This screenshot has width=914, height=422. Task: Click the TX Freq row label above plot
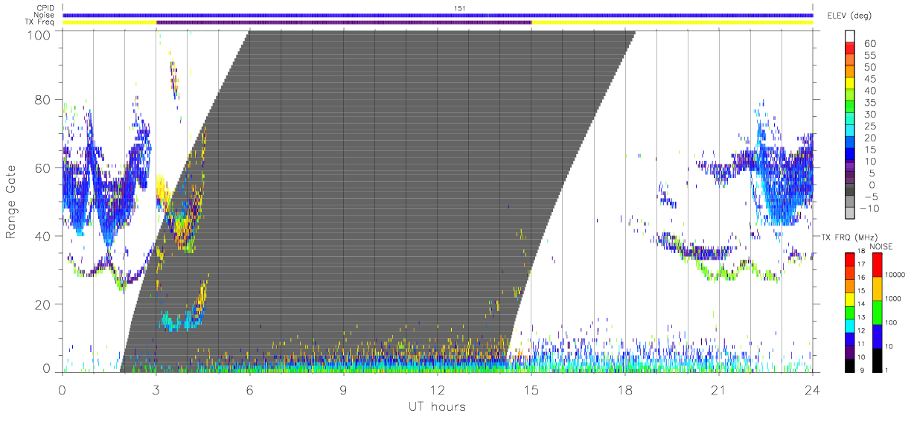[x=41, y=22]
